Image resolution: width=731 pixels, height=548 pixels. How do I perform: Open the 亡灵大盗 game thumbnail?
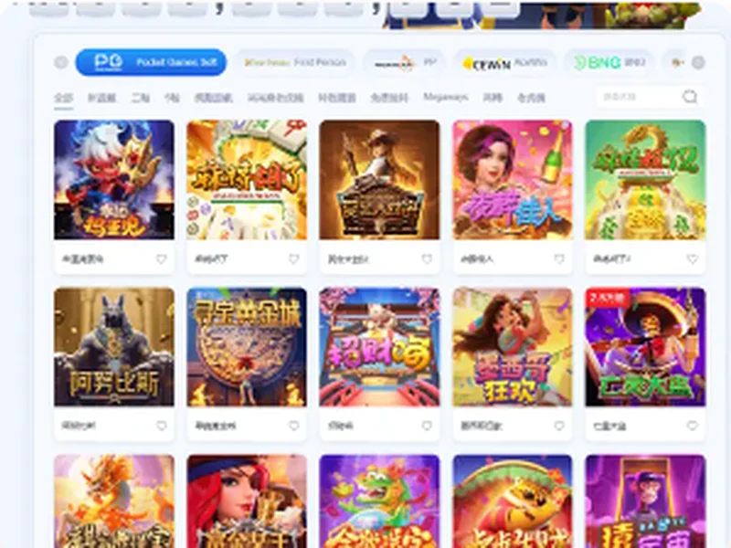[645, 347]
